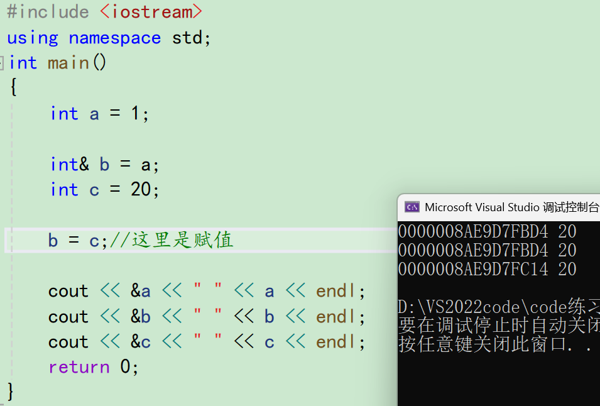Click the console window icon in title bar
Screen dimensions: 600x406
click(412, 207)
